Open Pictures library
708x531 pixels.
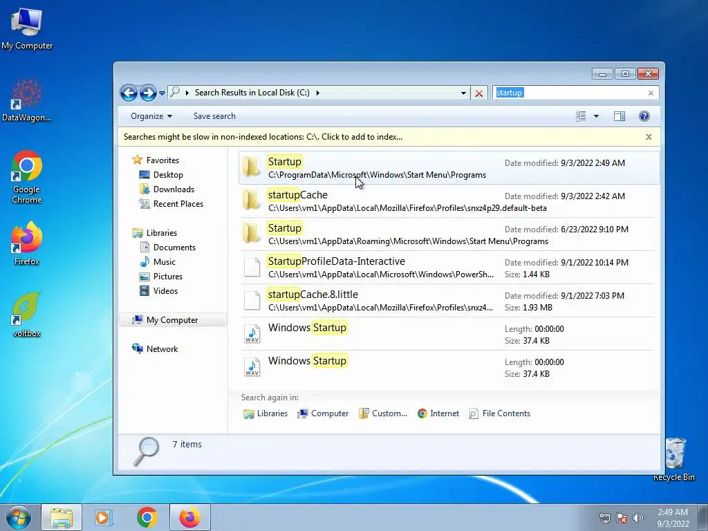[161, 277]
